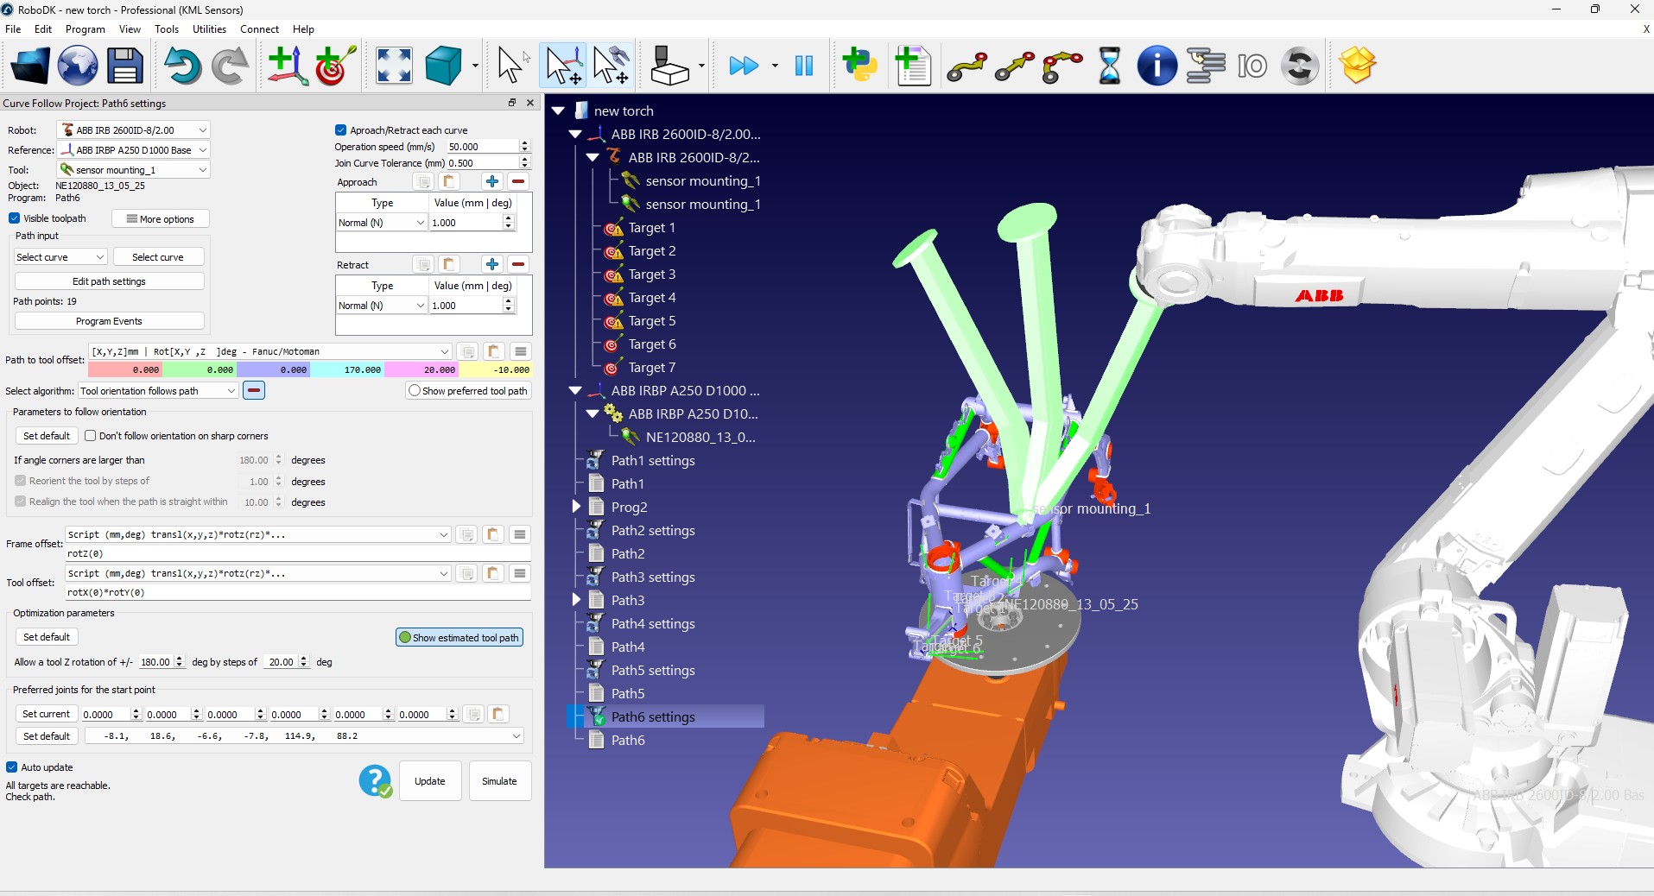Open the Robot selection dropdown
1654x896 pixels.
[x=133, y=130]
